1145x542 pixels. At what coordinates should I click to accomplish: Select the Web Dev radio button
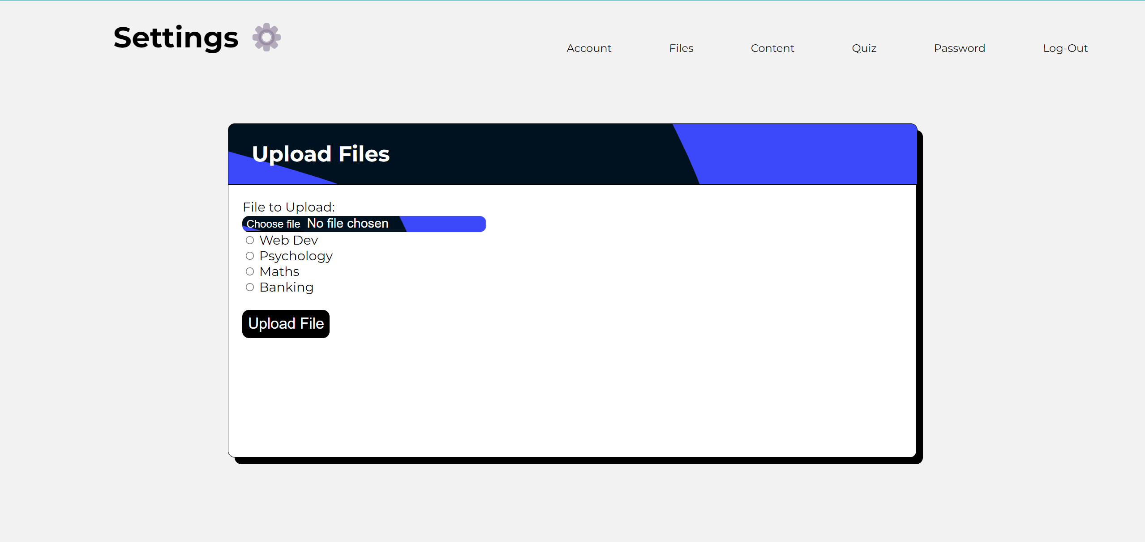pos(250,240)
